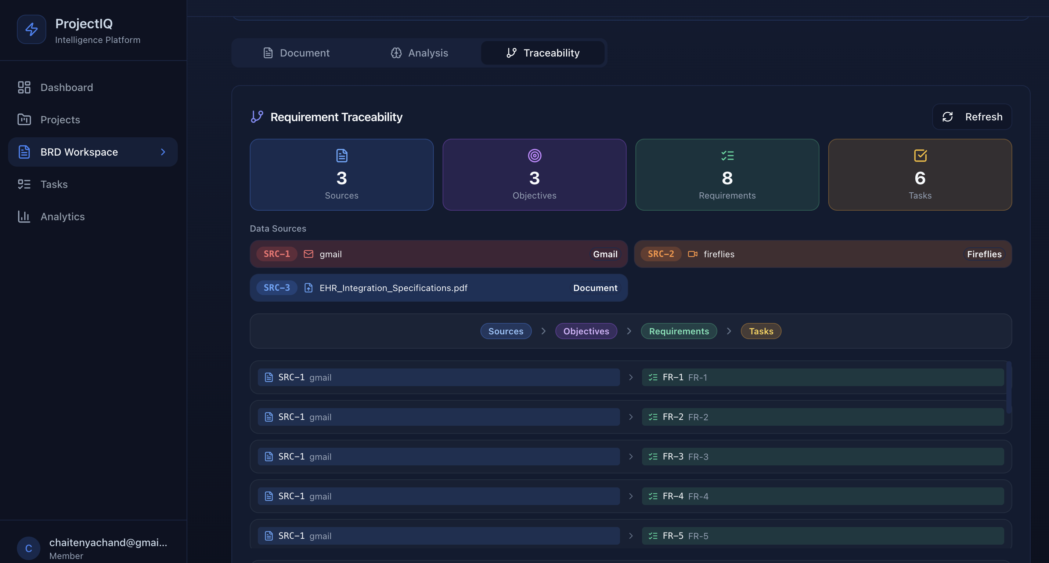Click the Tasks checkbox icon in summary card

click(x=920, y=155)
